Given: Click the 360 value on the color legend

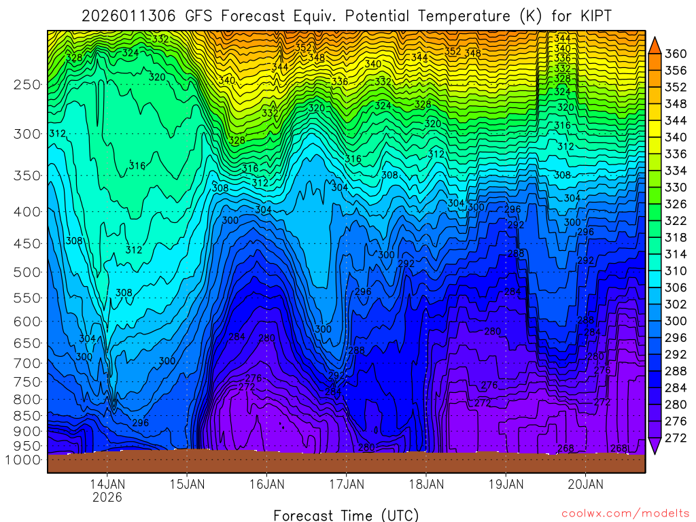Looking at the screenshot, I should (x=676, y=54).
